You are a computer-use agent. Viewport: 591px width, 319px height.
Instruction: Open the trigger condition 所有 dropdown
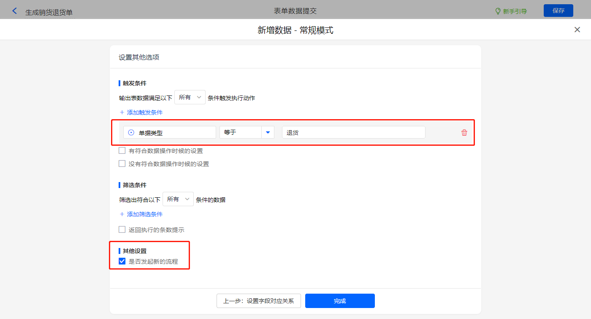(x=190, y=97)
